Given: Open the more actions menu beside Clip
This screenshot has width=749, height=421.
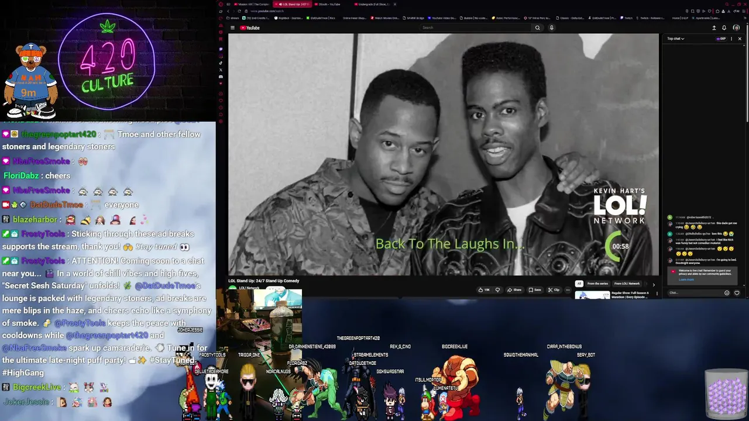Looking at the screenshot, I should 568,290.
